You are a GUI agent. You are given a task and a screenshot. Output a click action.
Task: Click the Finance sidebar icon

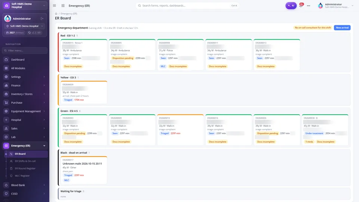click(6, 85)
